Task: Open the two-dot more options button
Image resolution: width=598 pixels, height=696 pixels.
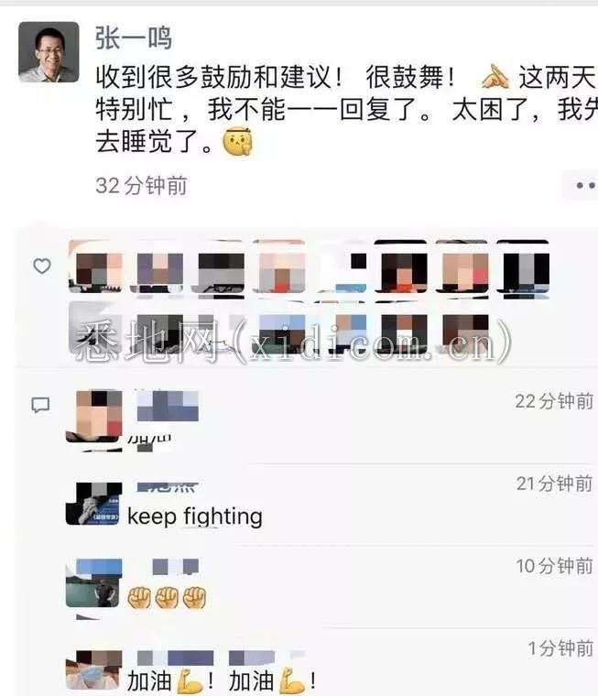Action: pos(585,186)
